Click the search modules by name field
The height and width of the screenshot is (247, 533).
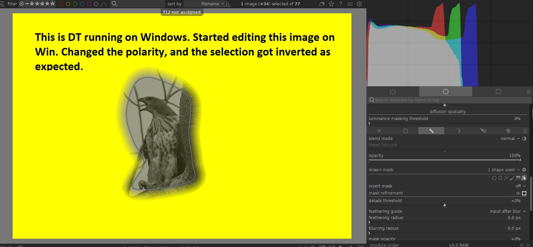click(x=450, y=100)
